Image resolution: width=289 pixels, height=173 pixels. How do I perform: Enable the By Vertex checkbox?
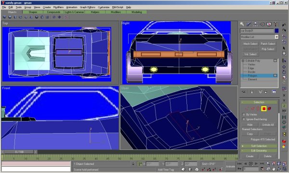[x=244, y=114]
